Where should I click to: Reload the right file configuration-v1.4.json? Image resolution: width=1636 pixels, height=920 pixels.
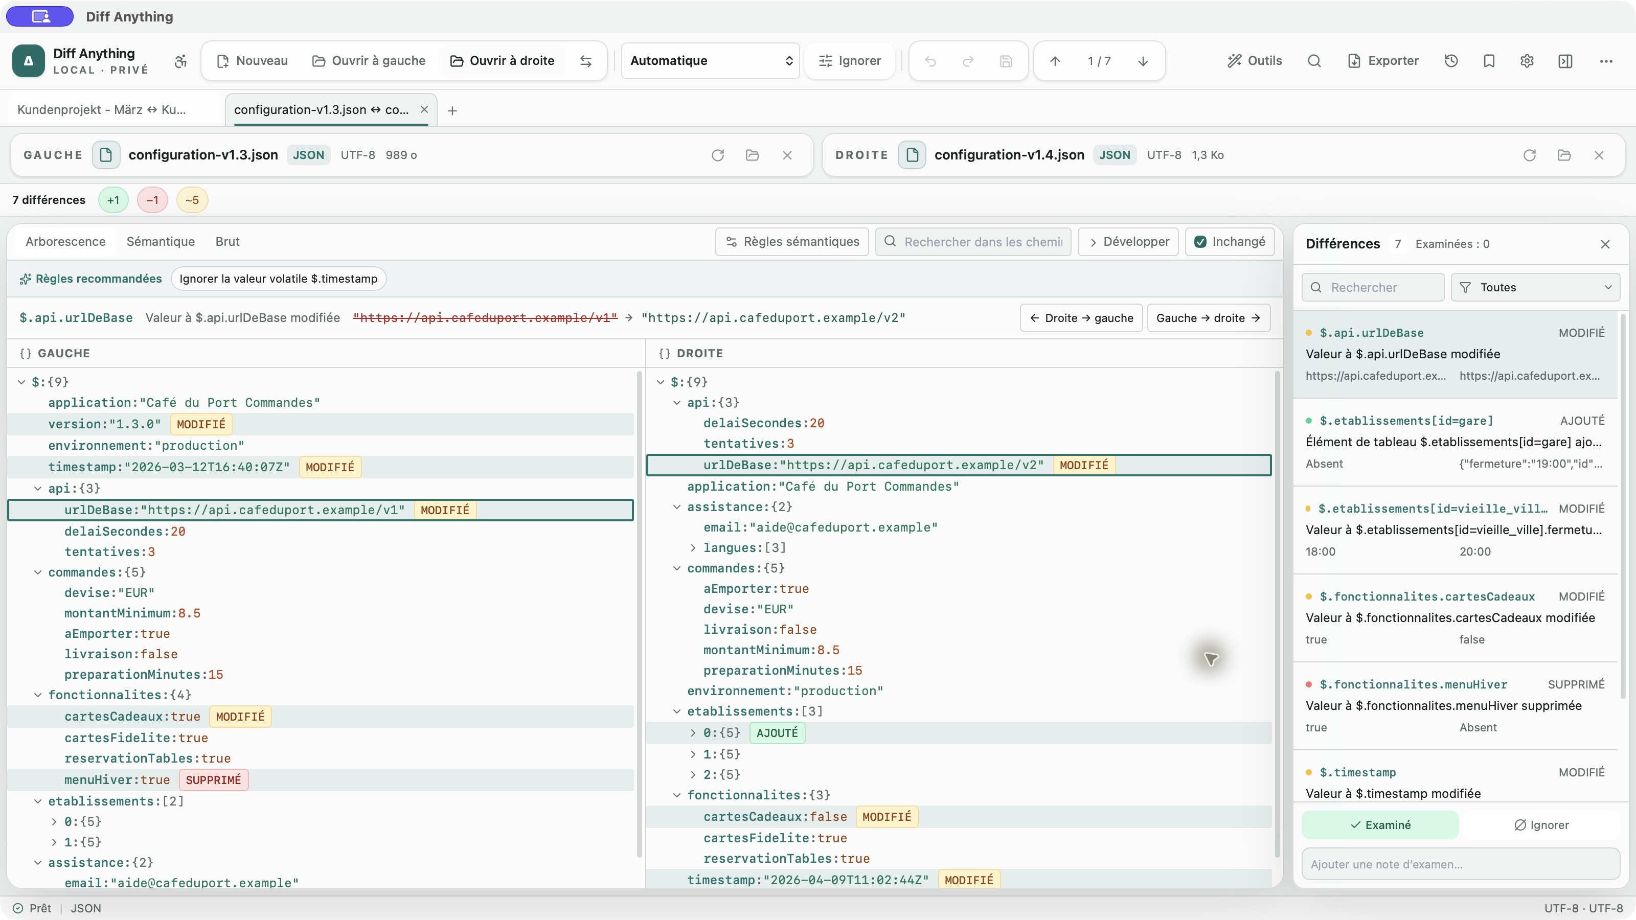[1529, 155]
